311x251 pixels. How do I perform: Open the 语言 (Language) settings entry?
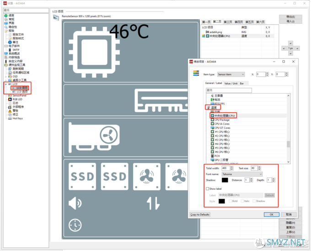[11, 16]
